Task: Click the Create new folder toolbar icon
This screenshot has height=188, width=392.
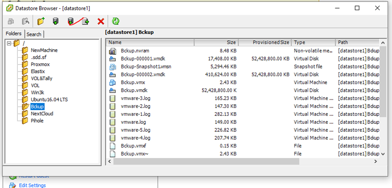Action: [41, 21]
